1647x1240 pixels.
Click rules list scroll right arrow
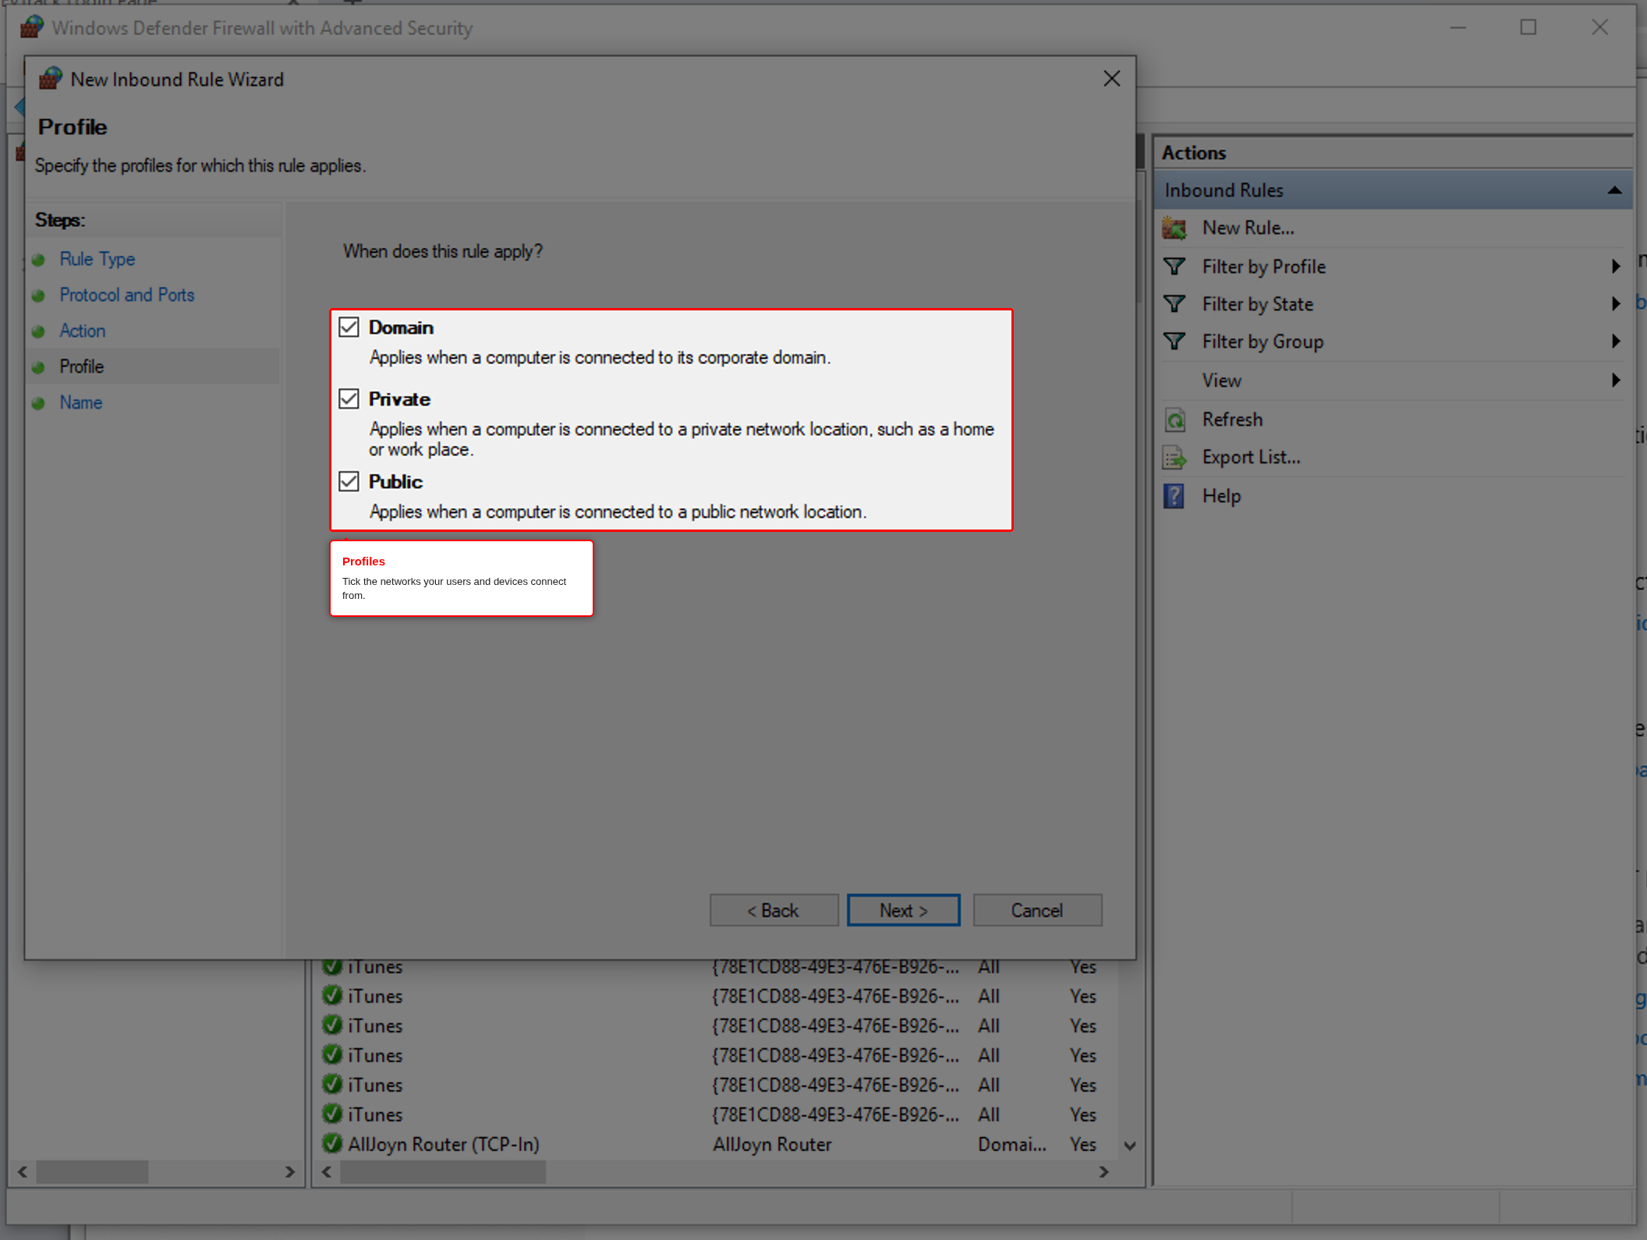(1103, 1171)
